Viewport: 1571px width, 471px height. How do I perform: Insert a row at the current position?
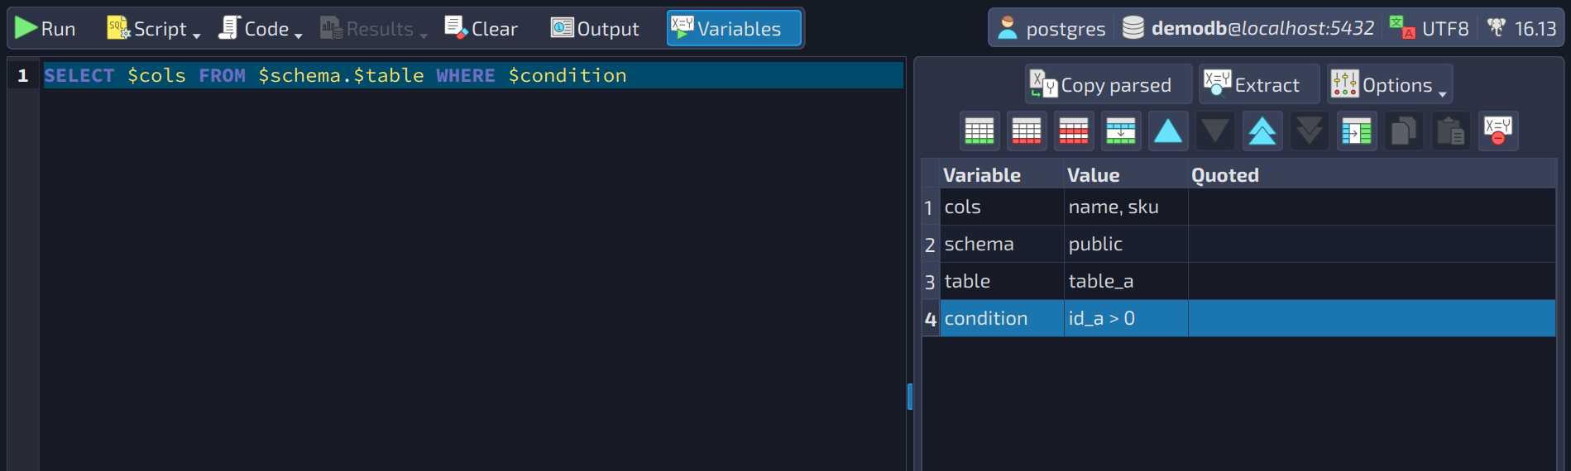click(1121, 131)
